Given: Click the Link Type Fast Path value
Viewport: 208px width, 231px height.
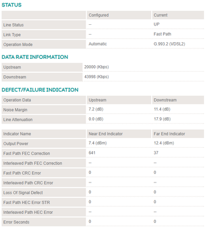Looking at the screenshot, I should coord(162,34).
